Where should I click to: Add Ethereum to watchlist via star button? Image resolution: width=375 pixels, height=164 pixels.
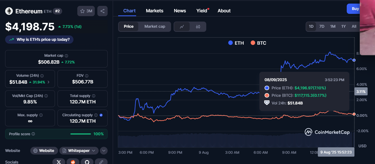pos(86,11)
